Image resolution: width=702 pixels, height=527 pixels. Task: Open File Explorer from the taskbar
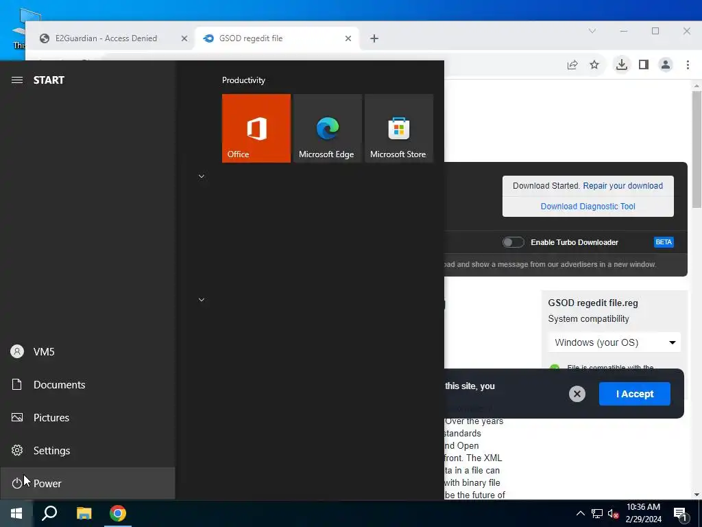tap(84, 513)
